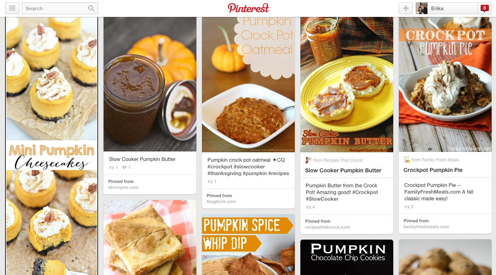
Task: Click the #Crockpot hashtag
Action: point(365,192)
